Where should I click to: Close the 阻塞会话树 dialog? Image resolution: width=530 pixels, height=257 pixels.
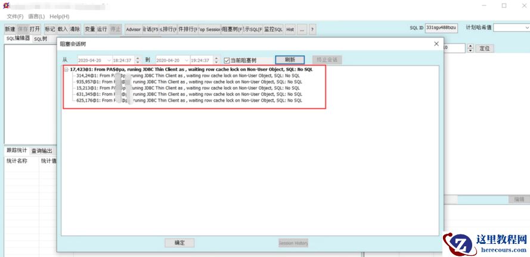436,44
